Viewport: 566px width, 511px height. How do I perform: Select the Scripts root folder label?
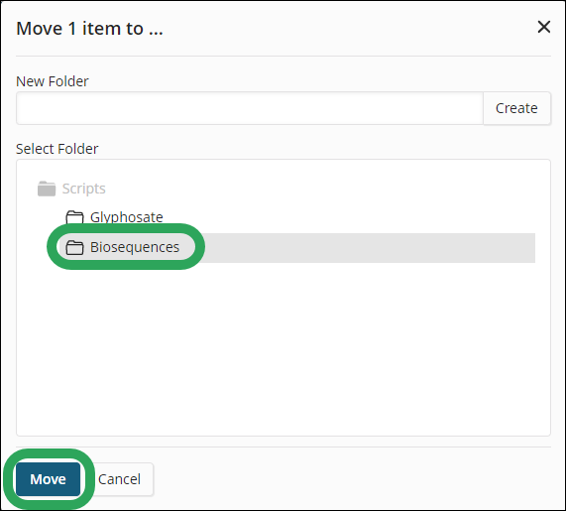(x=83, y=189)
